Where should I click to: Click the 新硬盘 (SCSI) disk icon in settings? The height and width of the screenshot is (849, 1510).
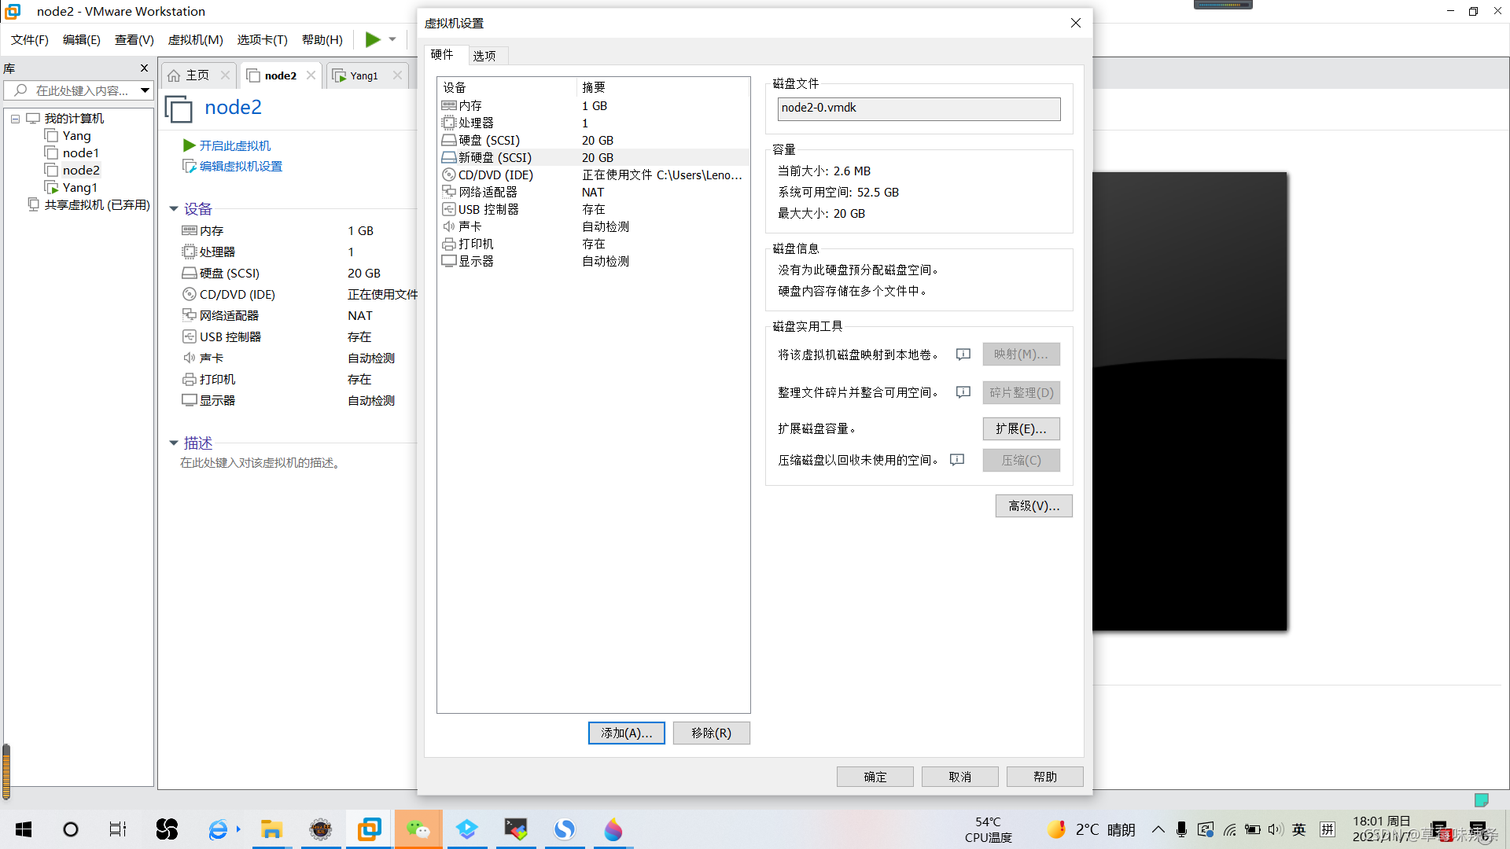[x=449, y=157]
